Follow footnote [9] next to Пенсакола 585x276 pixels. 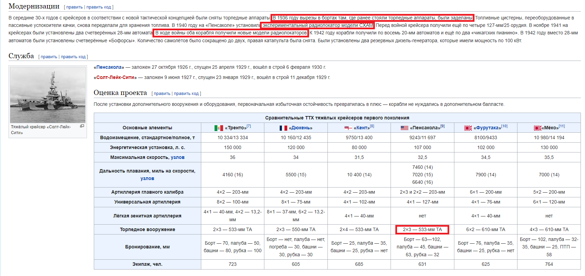click(x=442, y=126)
